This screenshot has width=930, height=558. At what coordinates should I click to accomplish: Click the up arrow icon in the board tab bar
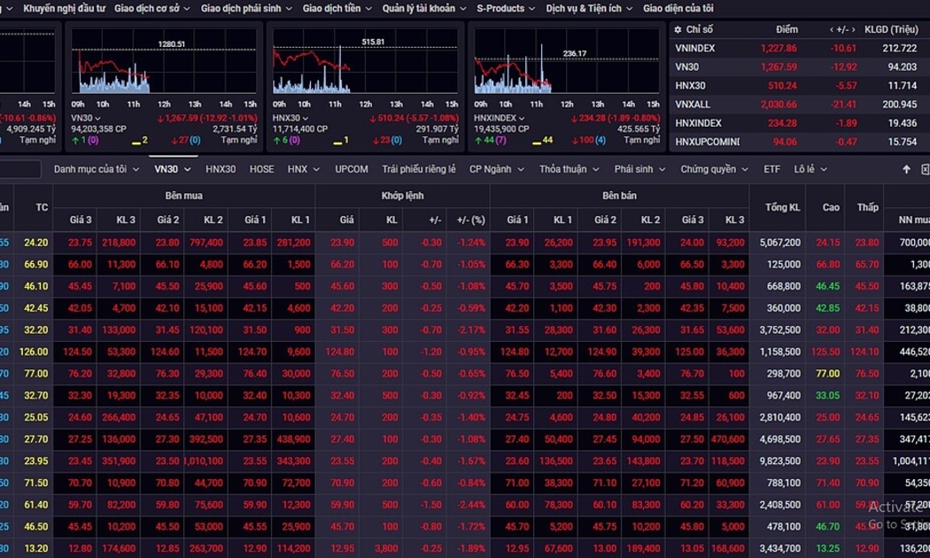click(906, 169)
